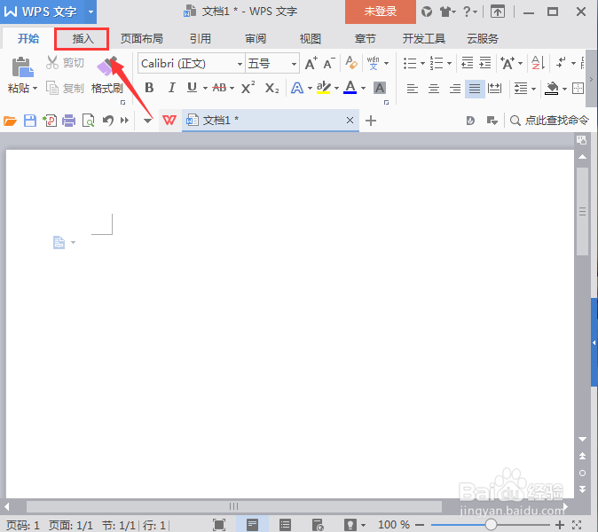Toggle underline U button
This screenshot has height=532, width=598.
[192, 88]
